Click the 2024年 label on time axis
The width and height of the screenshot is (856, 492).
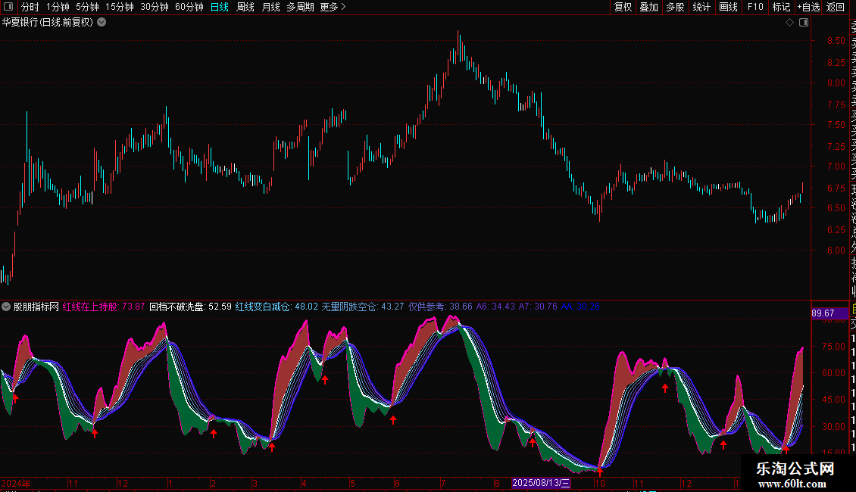click(16, 483)
